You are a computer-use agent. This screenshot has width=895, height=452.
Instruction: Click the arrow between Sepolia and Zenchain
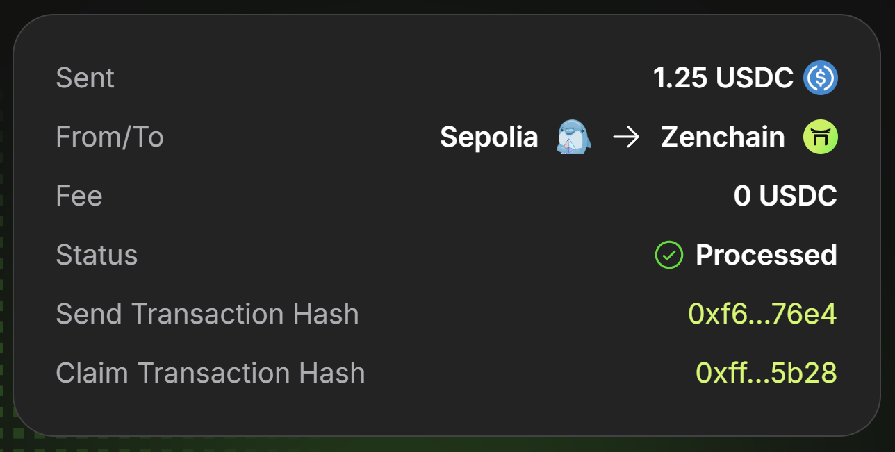[x=626, y=137]
